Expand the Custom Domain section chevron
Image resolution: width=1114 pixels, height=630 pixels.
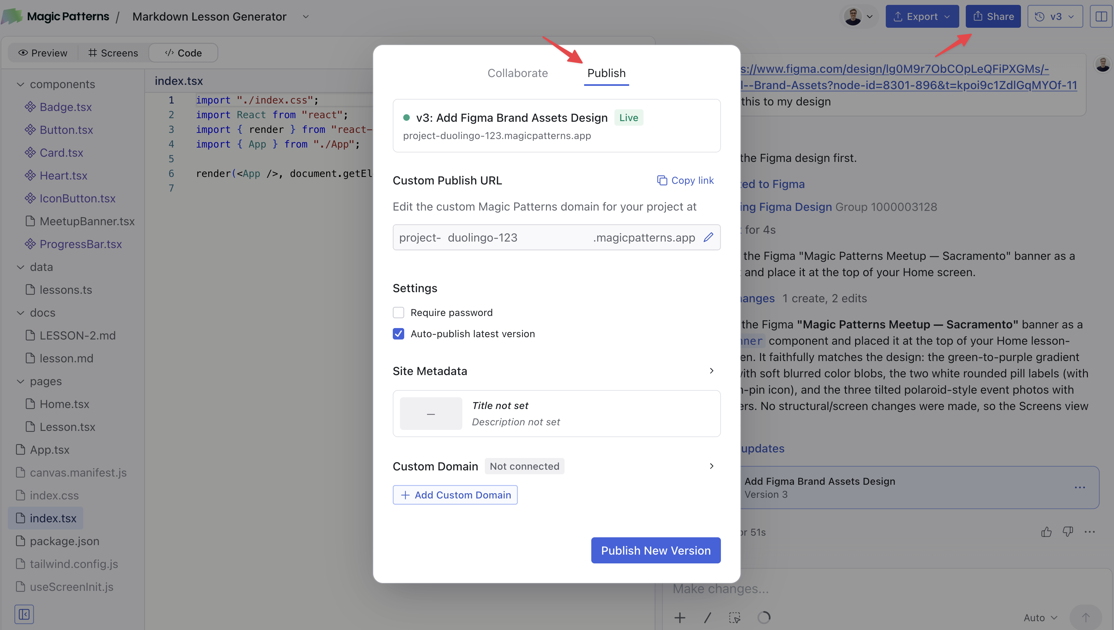[x=711, y=466]
